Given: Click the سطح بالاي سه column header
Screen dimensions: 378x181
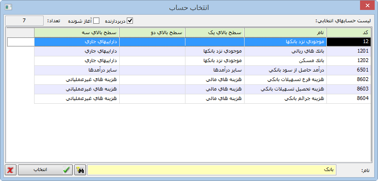Looking at the screenshot, I should 77,33.
